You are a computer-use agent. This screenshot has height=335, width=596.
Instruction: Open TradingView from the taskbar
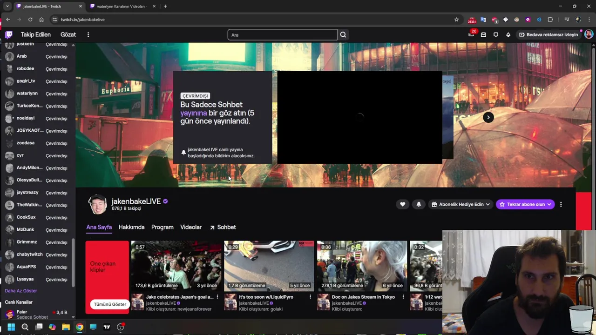[107, 327]
